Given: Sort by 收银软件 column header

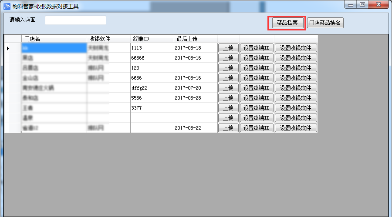Looking at the screenshot, I should click(x=108, y=38).
